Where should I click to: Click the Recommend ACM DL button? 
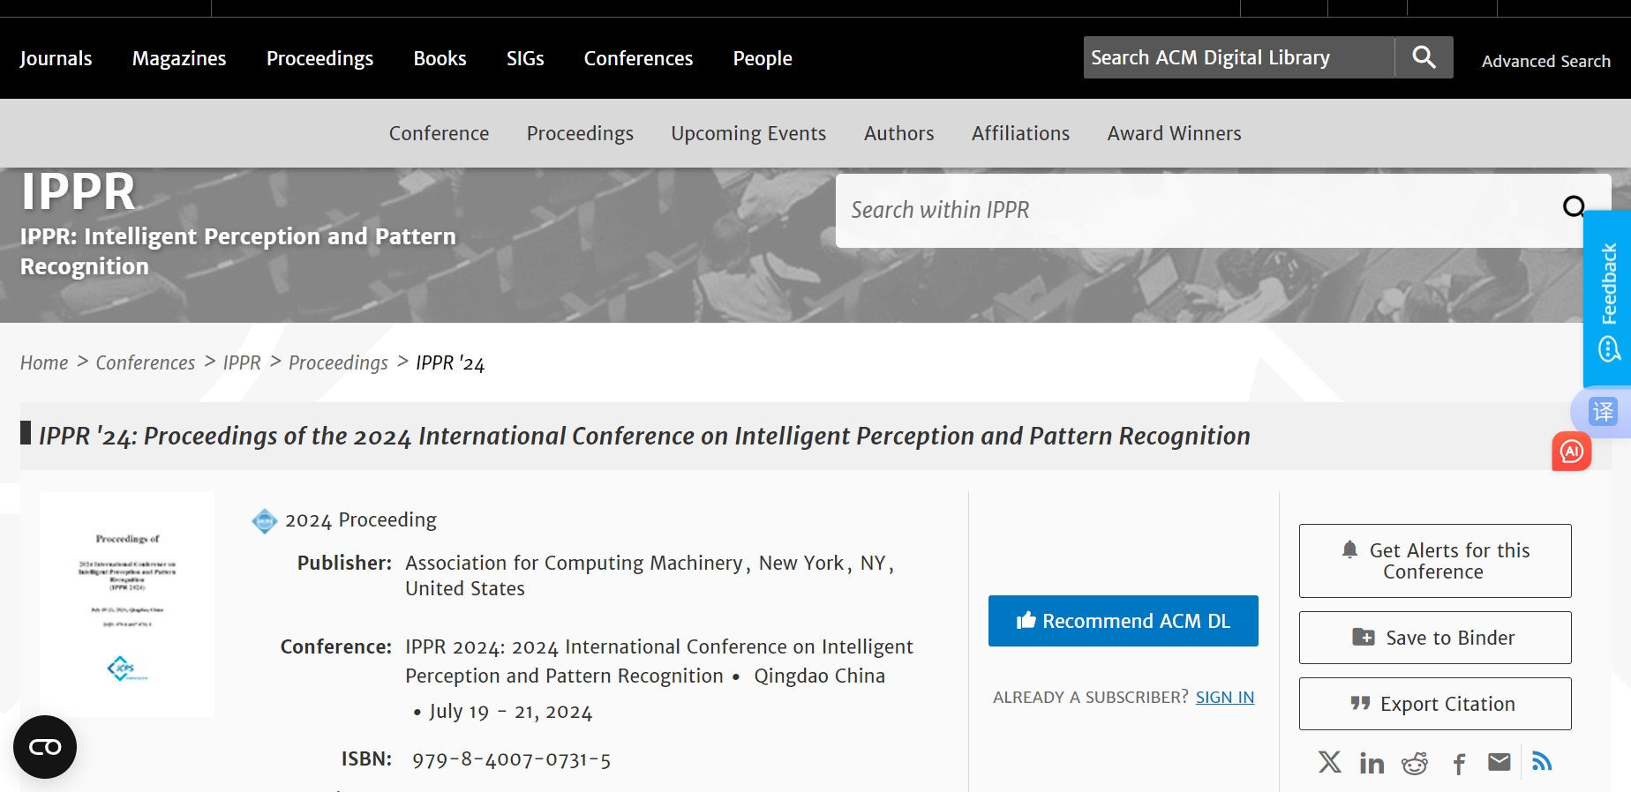click(1124, 621)
